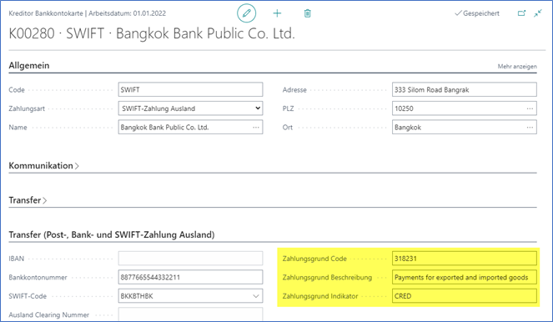Open lookup ellipsis in Name field
This screenshot has height=322, width=553.
coord(256,128)
